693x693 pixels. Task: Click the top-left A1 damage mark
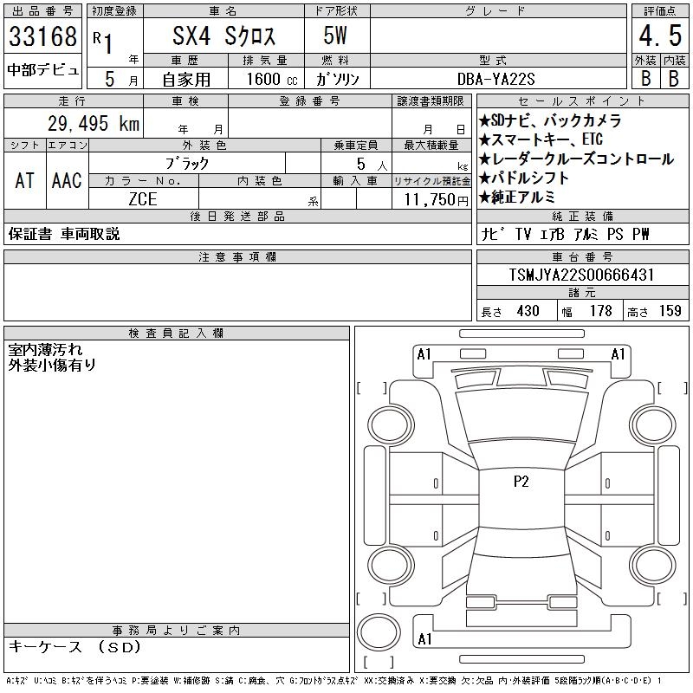point(424,354)
